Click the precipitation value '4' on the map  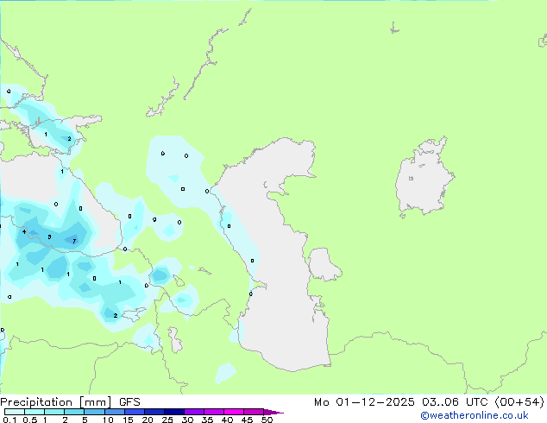click(x=24, y=231)
